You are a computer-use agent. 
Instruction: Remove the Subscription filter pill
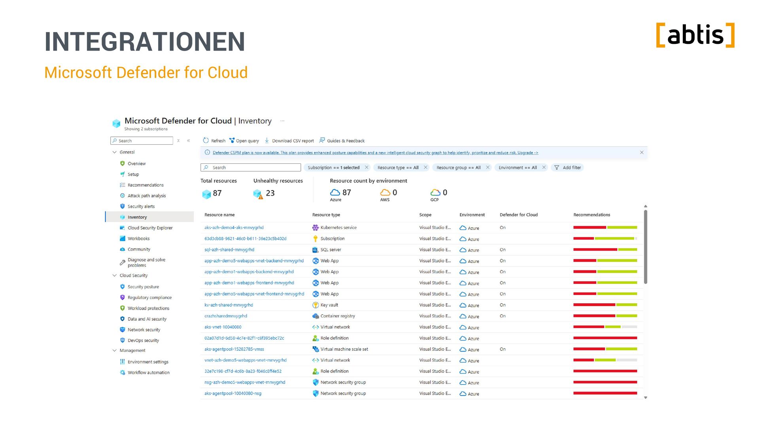(x=366, y=168)
